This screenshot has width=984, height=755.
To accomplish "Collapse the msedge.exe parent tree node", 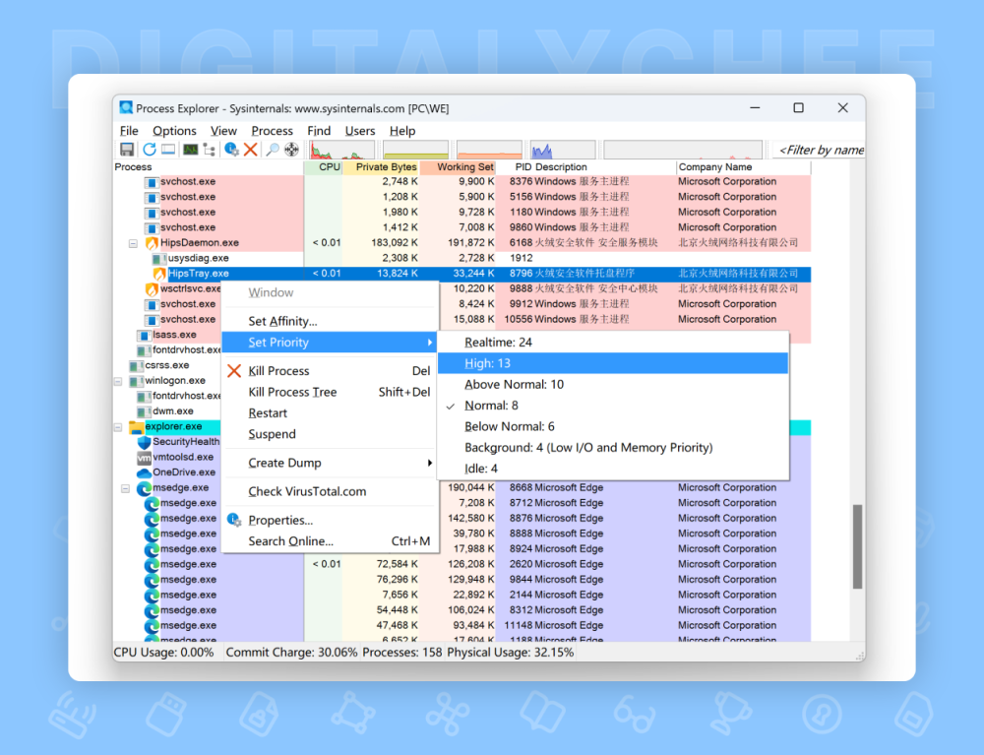I will click(126, 488).
